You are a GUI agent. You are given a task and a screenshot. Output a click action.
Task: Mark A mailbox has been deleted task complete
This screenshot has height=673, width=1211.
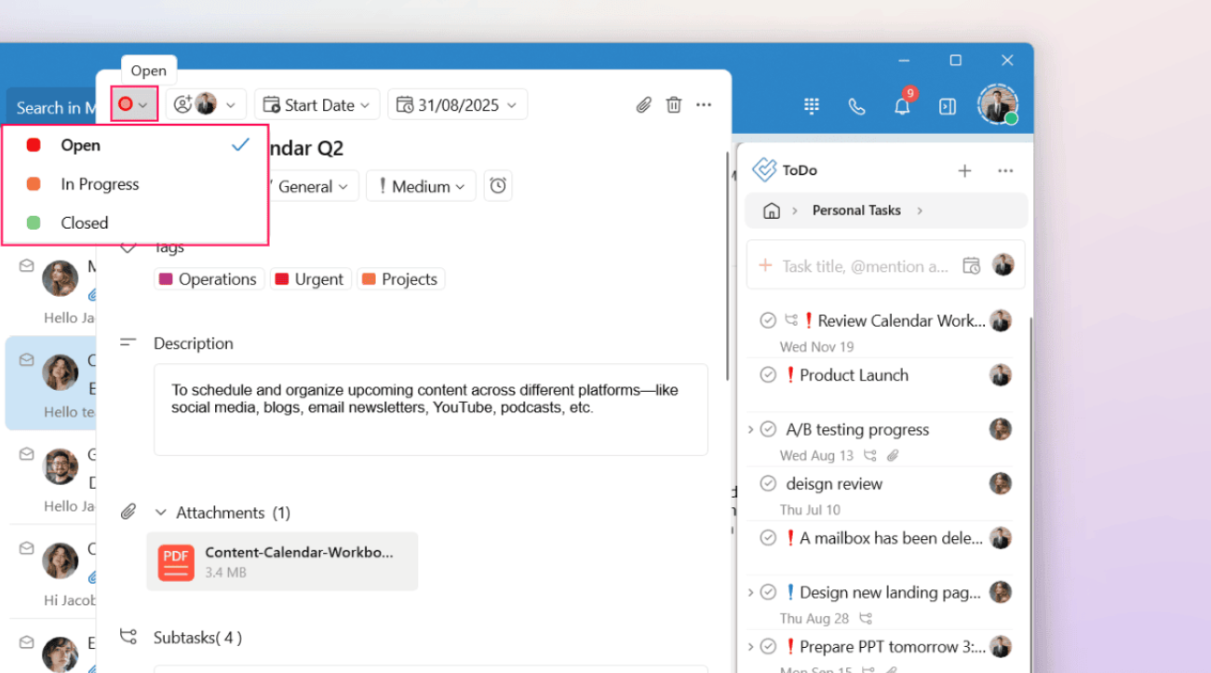pos(768,538)
